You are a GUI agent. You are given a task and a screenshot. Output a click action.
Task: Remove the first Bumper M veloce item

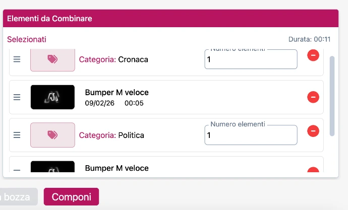(x=313, y=97)
